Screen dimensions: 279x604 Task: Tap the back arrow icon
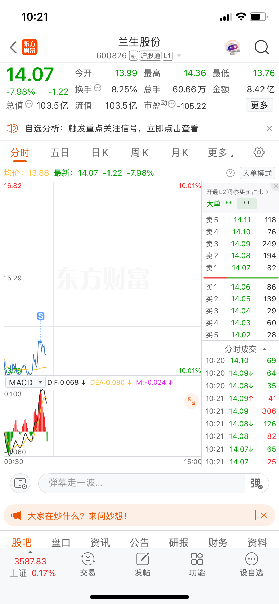tap(13, 47)
